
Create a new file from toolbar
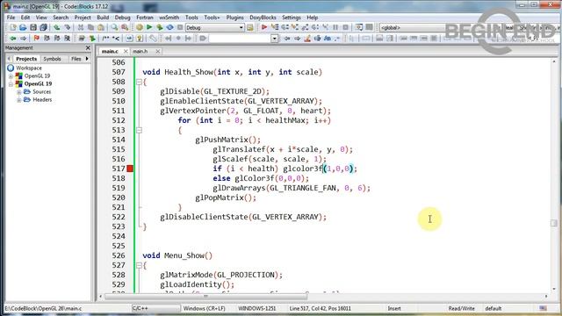[13, 27]
